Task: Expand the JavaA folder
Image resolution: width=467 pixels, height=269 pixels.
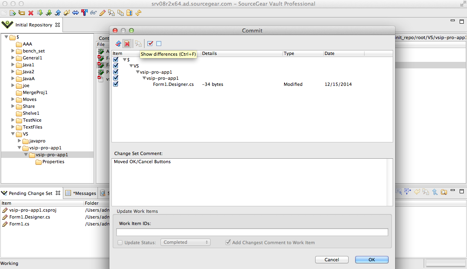Action: click(x=13, y=79)
